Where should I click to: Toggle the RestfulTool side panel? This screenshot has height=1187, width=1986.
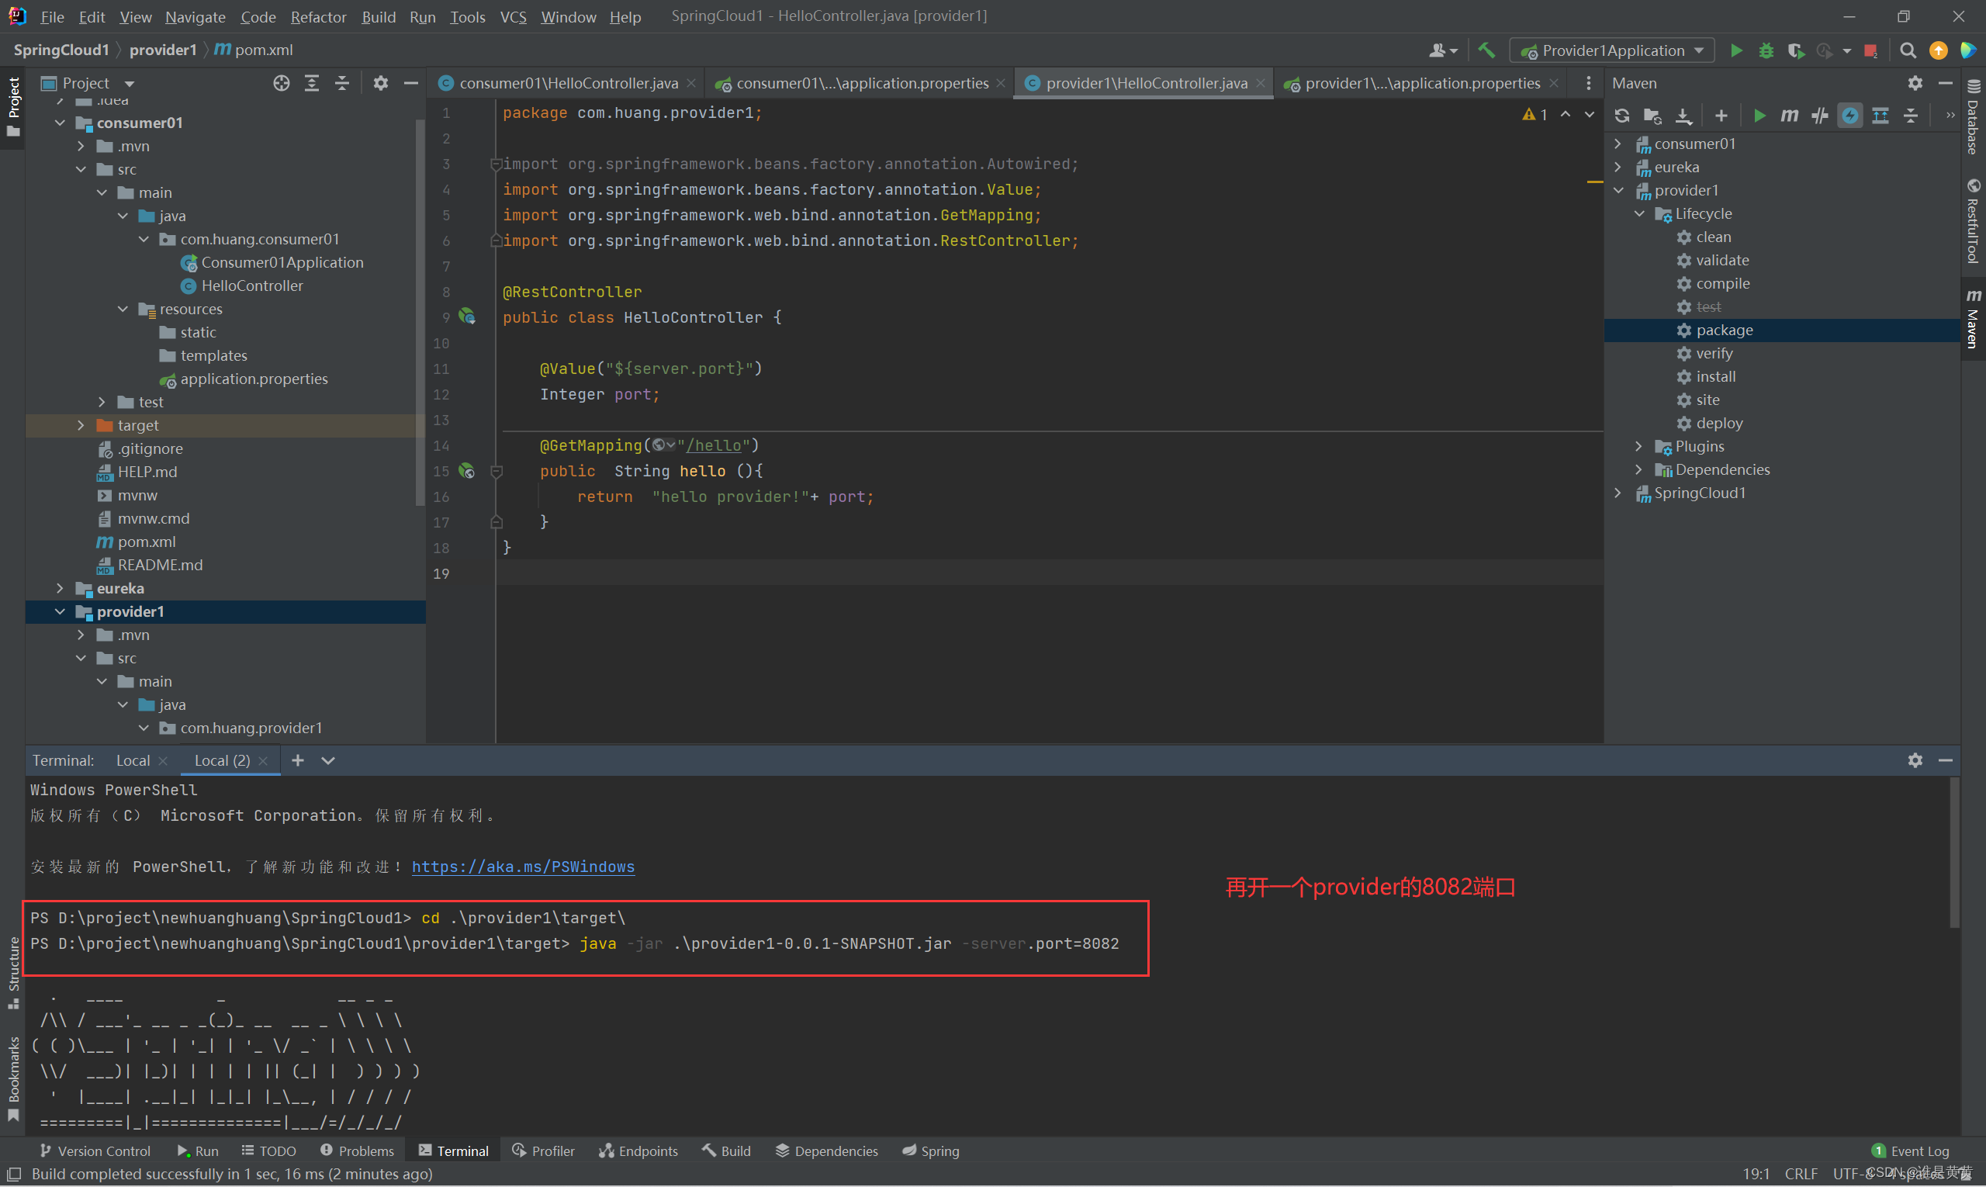pos(1974,221)
